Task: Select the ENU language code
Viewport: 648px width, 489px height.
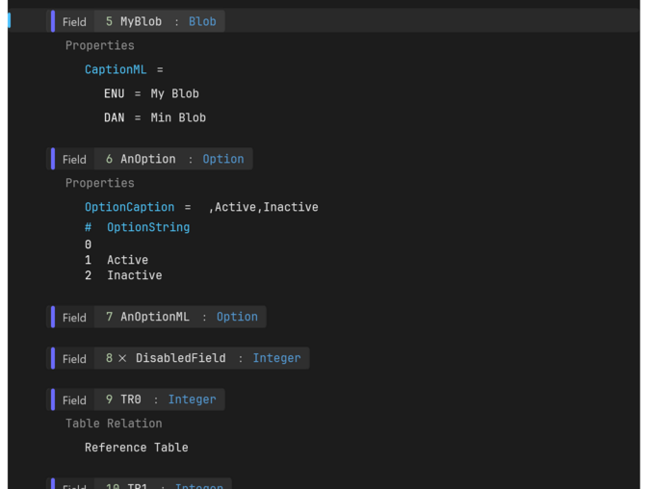Action: tap(114, 93)
